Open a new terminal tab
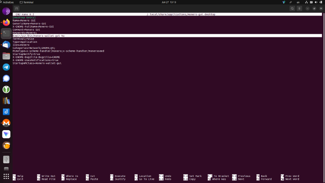 click(17, 9)
